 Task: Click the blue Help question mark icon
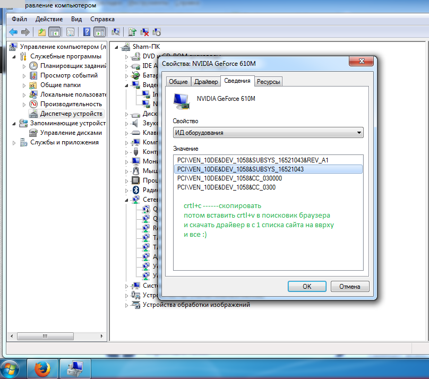click(87, 32)
